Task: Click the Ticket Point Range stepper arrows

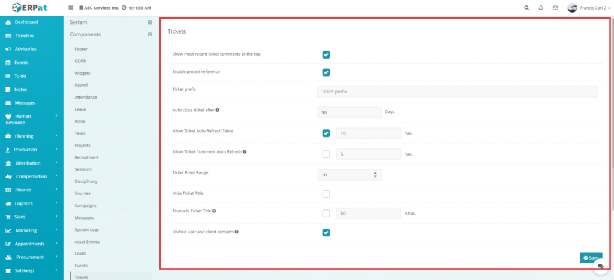Action: pos(375,175)
